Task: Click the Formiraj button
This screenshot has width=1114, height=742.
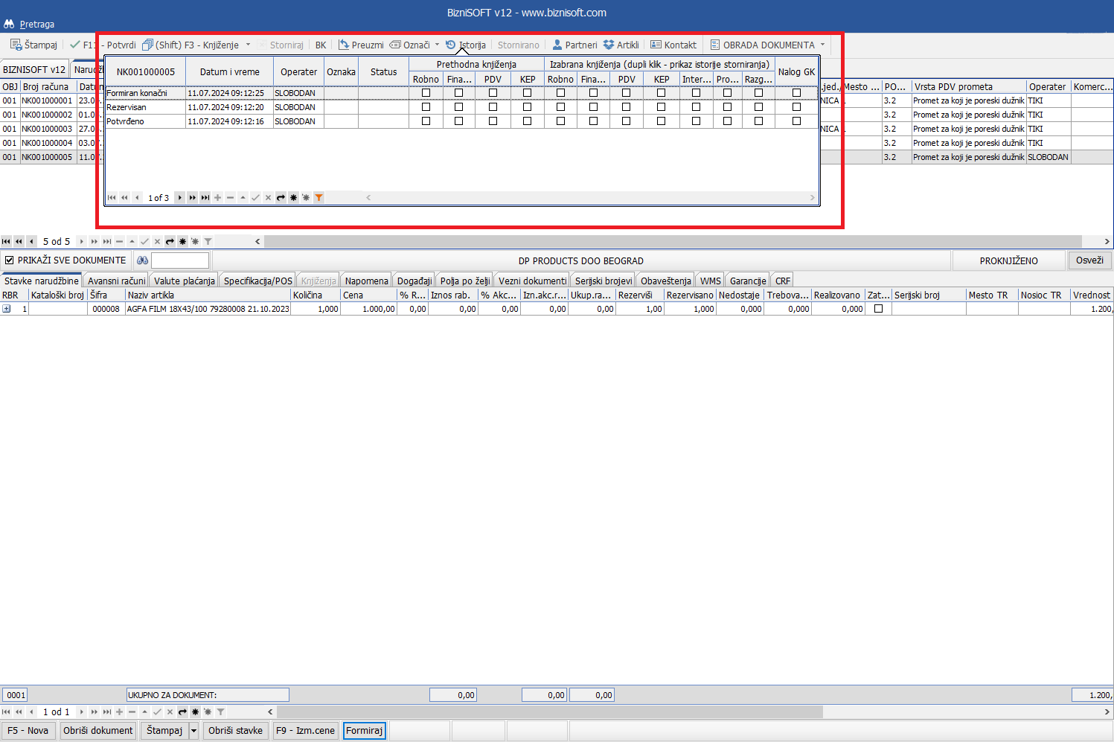Action: 364,730
